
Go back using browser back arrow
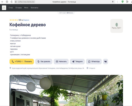click(2, 2)
